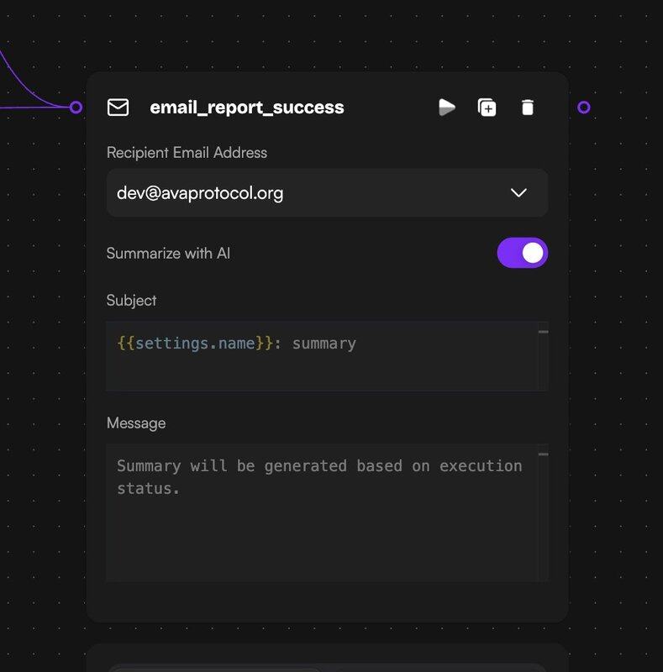The width and height of the screenshot is (663, 672).
Task: Click the envelope icon in node header
Action: click(118, 108)
